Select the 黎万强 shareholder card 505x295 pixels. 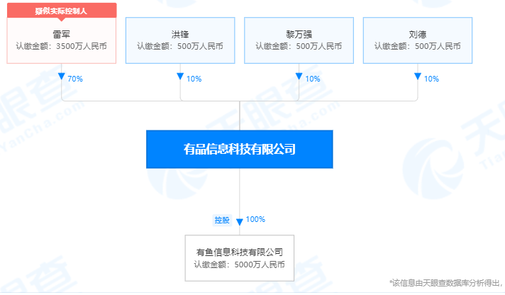point(299,40)
